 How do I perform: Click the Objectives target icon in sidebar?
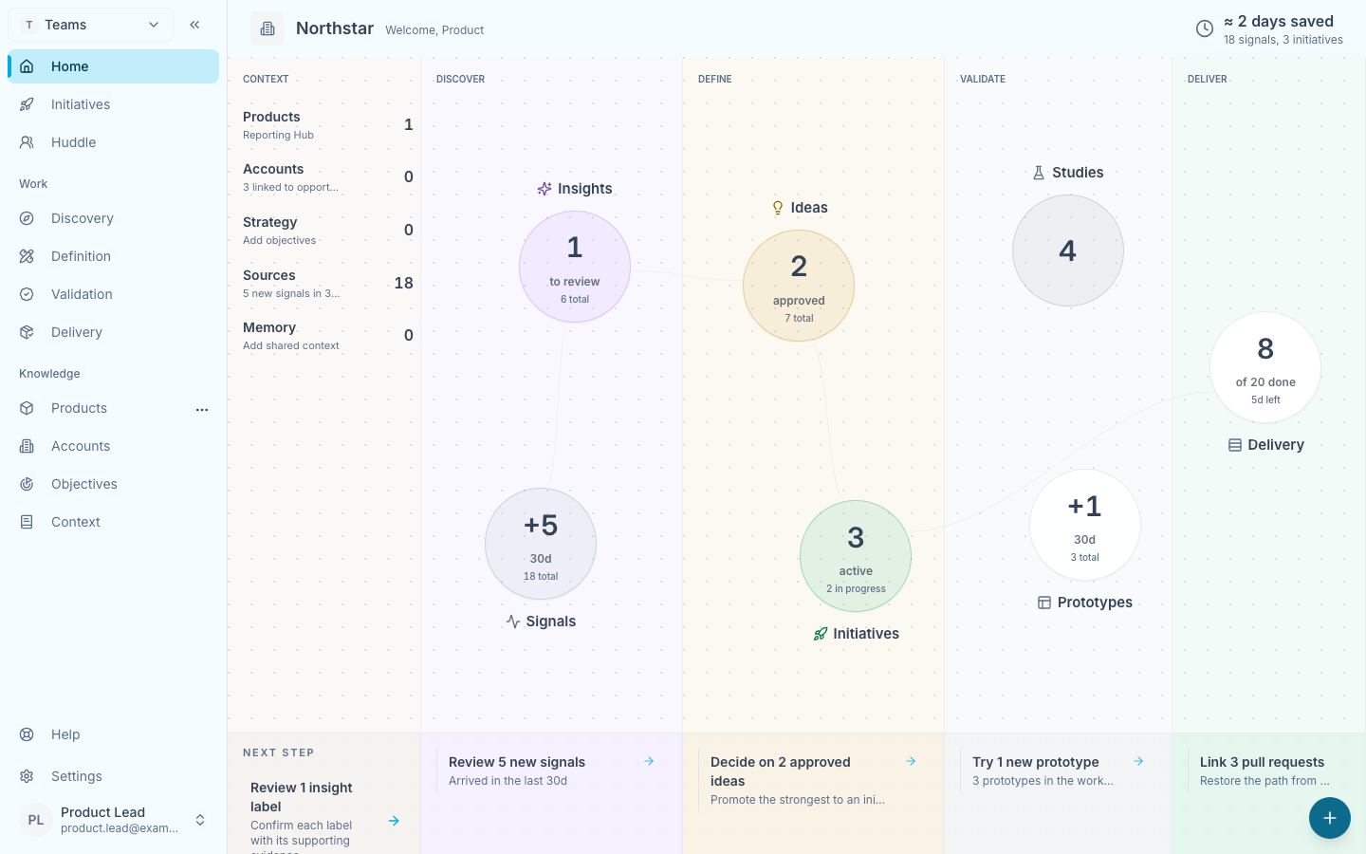point(27,484)
